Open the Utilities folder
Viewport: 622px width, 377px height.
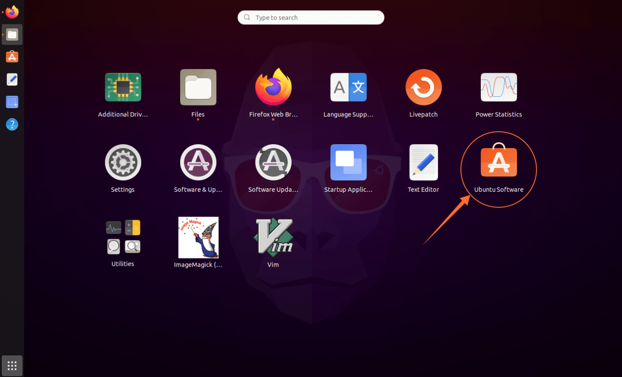(122, 238)
